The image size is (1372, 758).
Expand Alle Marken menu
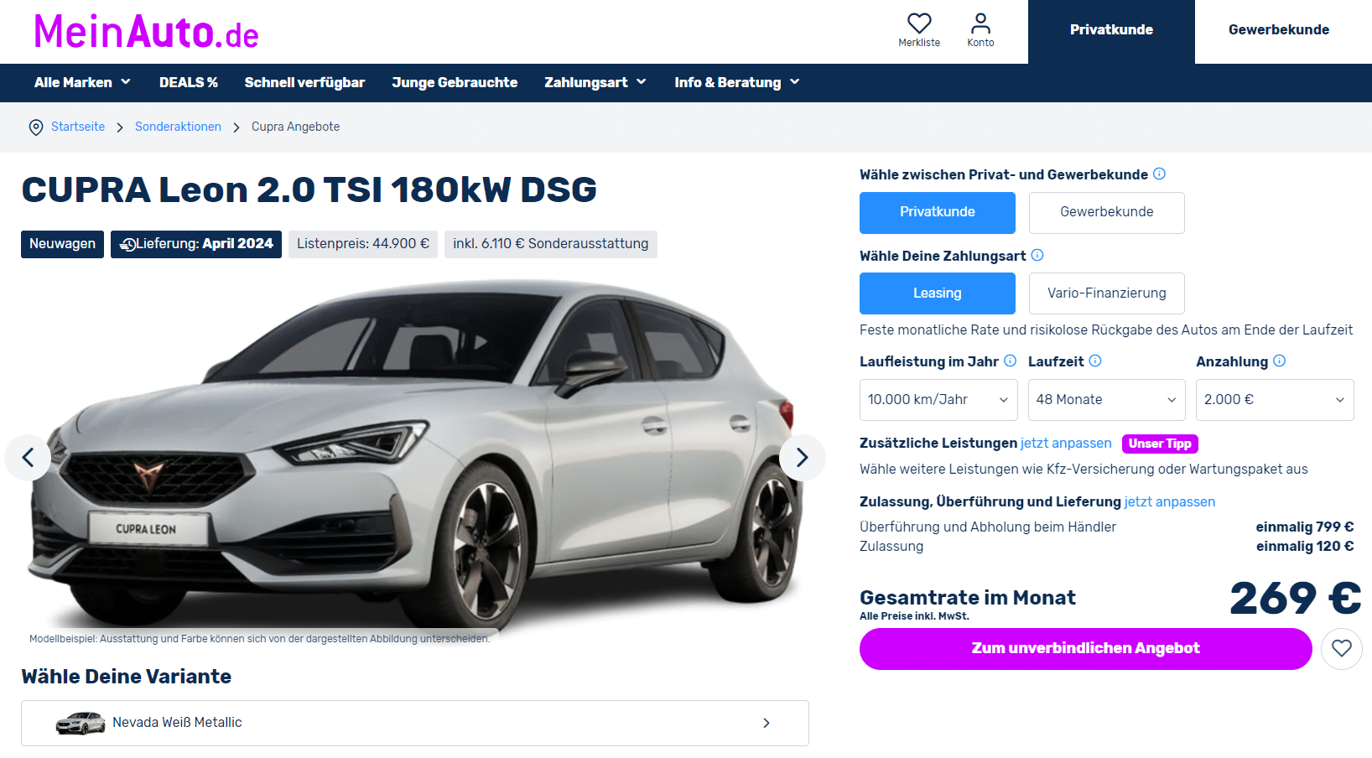[x=82, y=82]
